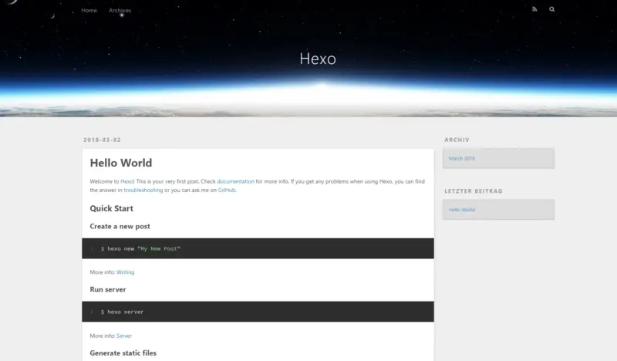617x361 pixels.
Task: Click the hexo server code line
Action: pyautogui.click(x=122, y=312)
